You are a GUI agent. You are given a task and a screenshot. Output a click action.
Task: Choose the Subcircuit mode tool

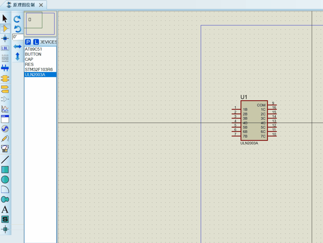click(x=5, y=79)
